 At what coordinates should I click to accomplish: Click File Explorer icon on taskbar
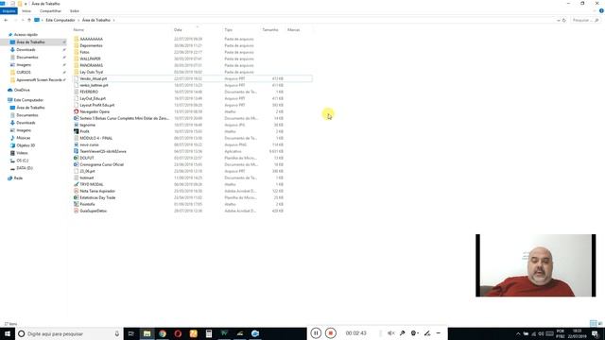point(147,333)
